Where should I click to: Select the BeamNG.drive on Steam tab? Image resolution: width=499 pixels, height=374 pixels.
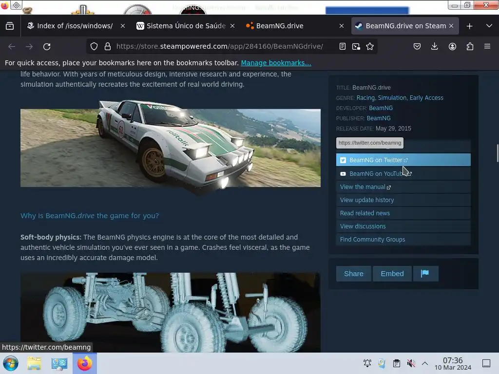coord(405,26)
